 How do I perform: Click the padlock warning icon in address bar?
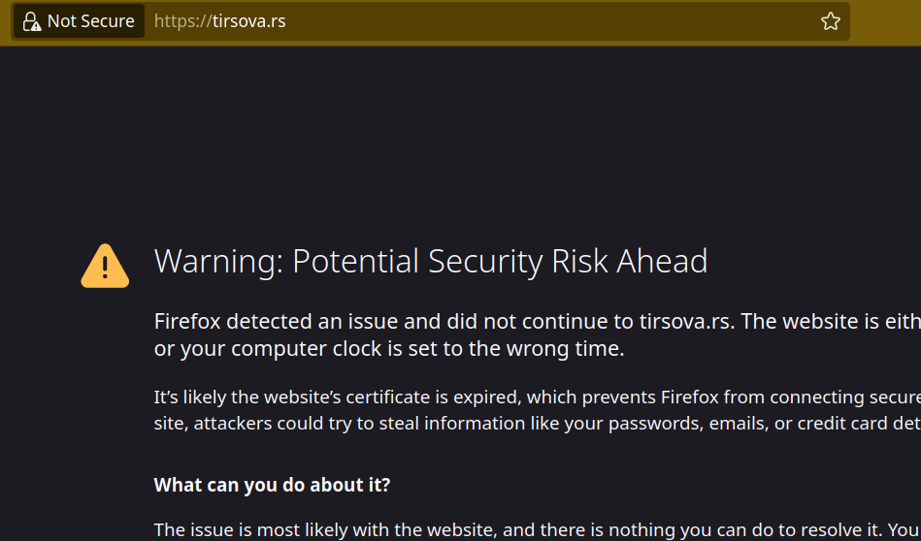tap(32, 21)
